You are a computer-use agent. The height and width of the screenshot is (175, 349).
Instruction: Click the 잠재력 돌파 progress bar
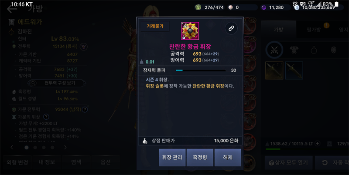coord(201,71)
